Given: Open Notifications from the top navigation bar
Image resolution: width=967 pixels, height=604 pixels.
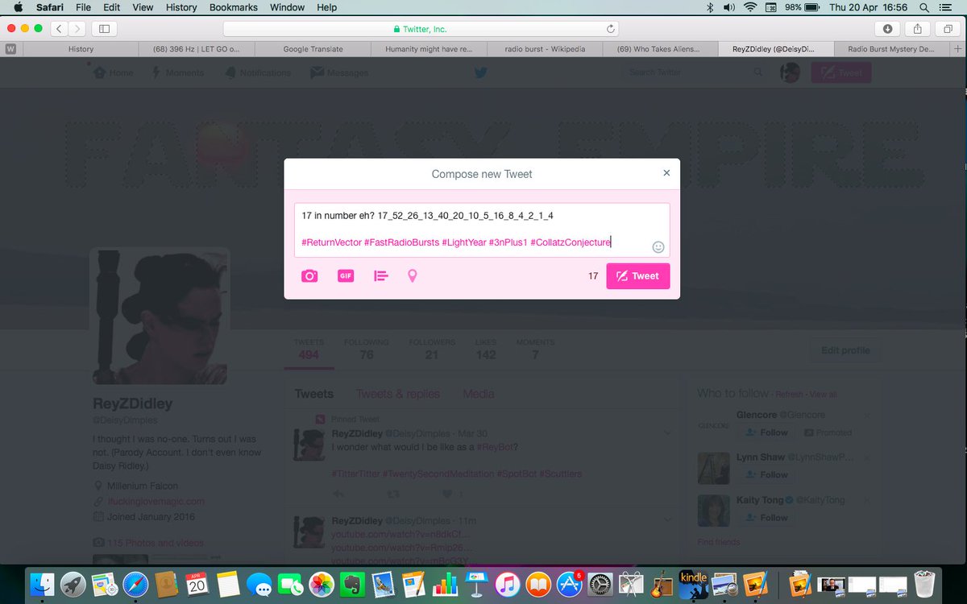Looking at the screenshot, I should pyautogui.click(x=257, y=72).
